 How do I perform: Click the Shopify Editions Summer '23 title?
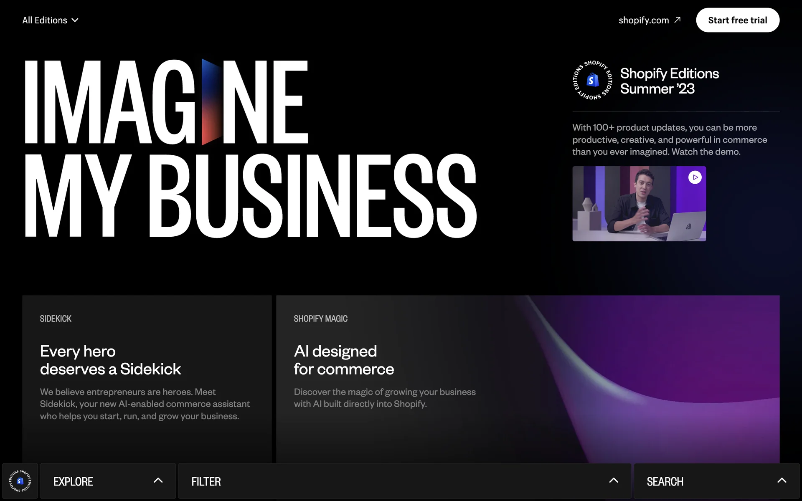click(669, 81)
